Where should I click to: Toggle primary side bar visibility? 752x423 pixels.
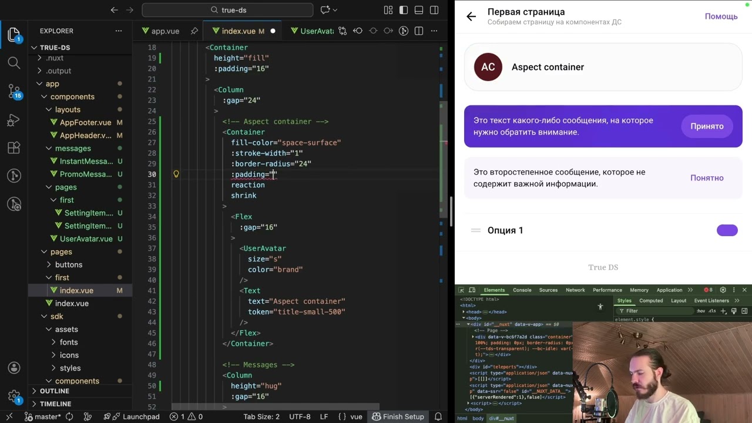click(x=404, y=10)
